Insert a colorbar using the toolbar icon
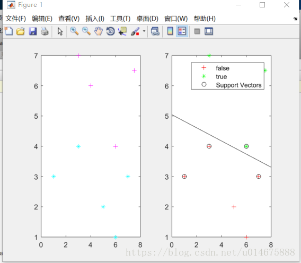The image size is (301, 263). (x=170, y=31)
